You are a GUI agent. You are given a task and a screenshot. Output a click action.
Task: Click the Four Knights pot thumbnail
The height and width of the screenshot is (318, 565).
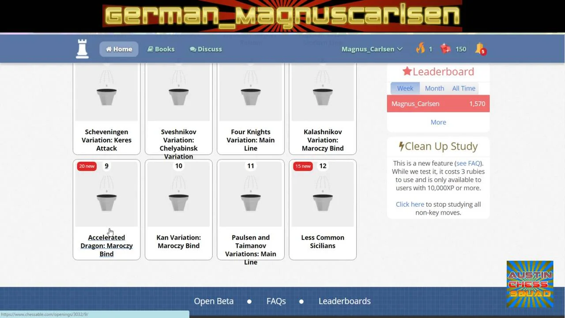(251, 92)
